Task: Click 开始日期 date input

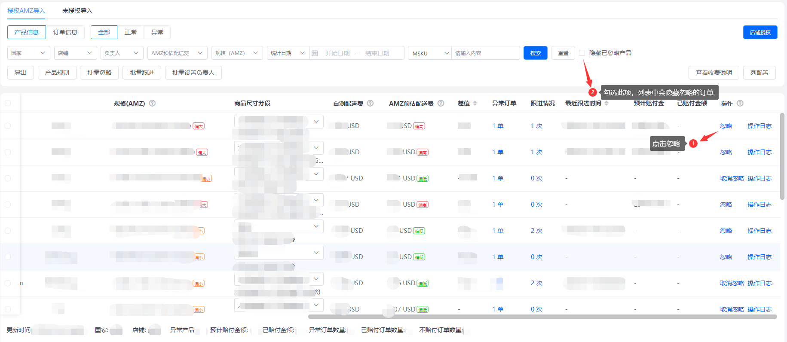Action: (337, 53)
